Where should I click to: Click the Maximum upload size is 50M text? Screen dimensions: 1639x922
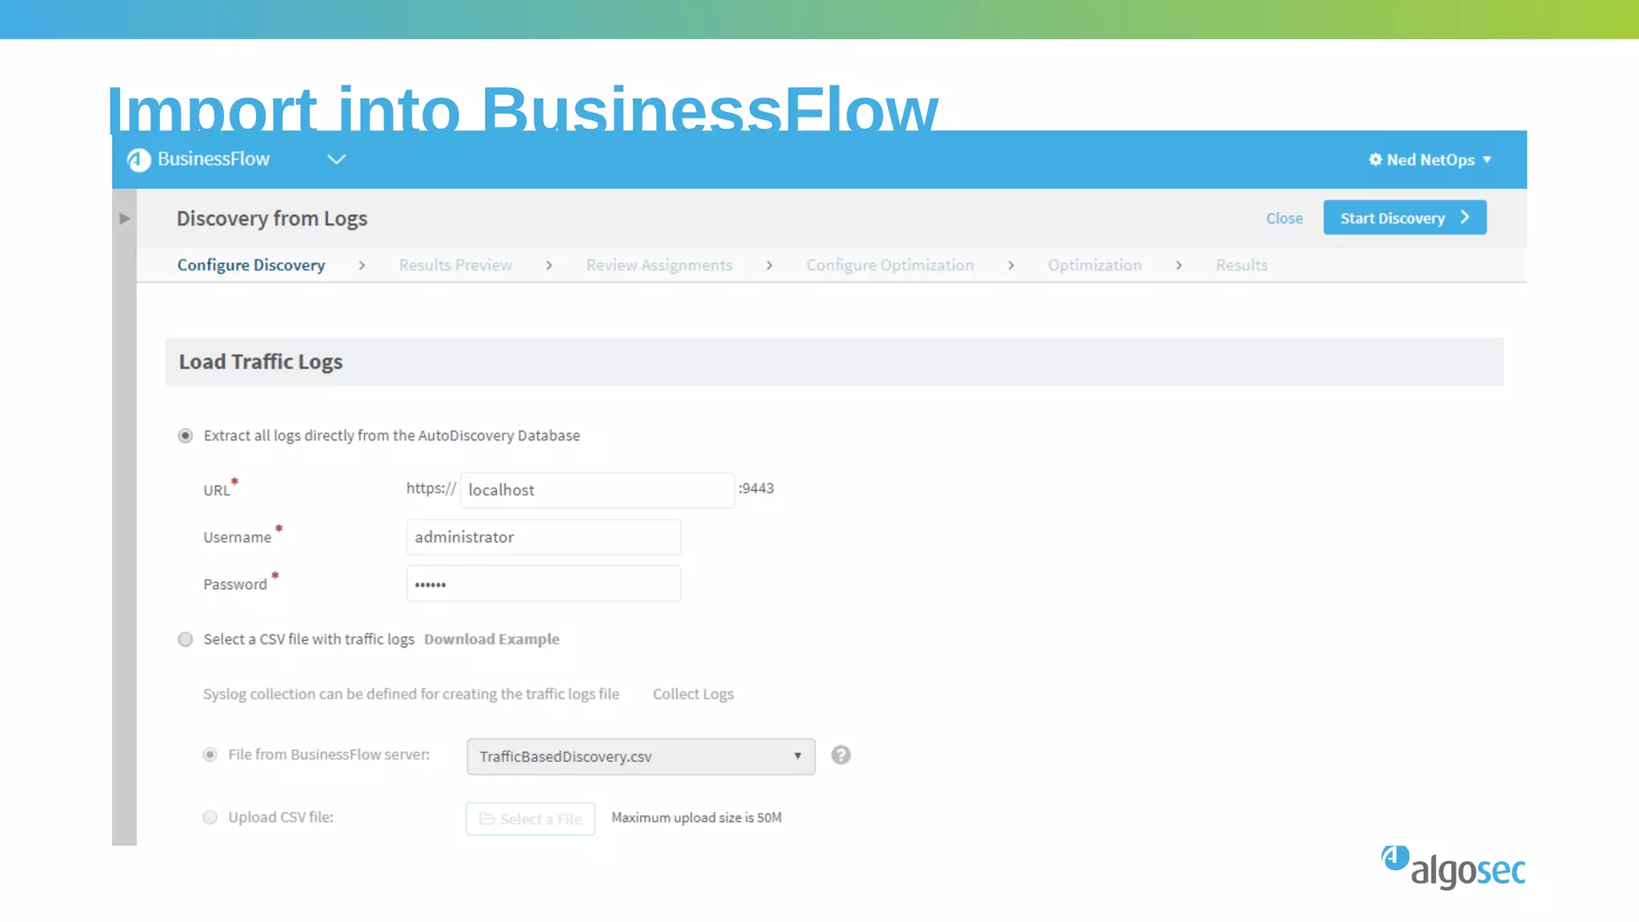(696, 817)
